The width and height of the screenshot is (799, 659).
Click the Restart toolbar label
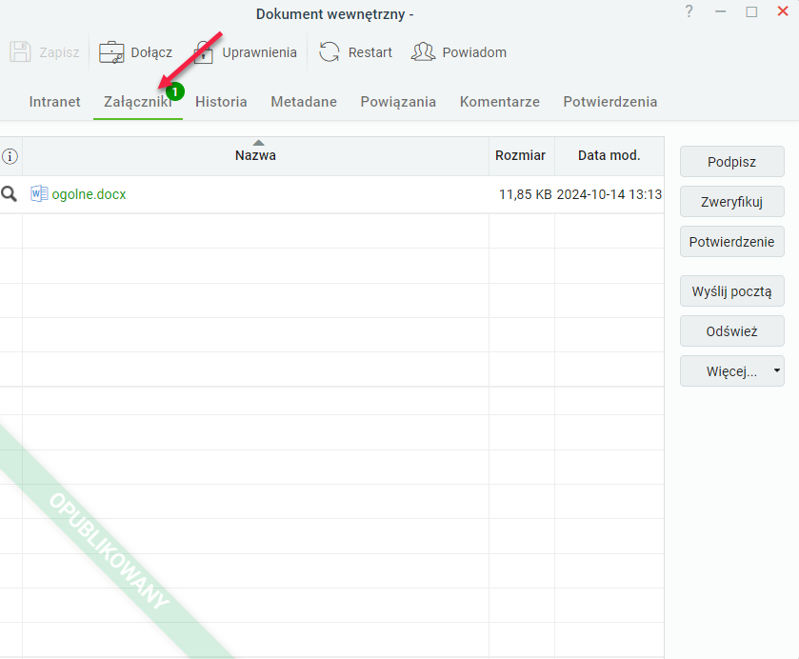pos(370,52)
